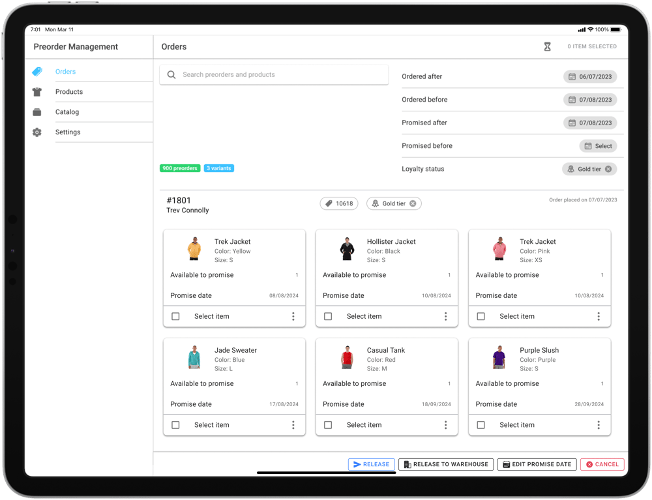Image resolution: width=652 pixels, height=500 pixels.
Task: Open Ordered before date picker 07/08/2023
Action: tap(590, 100)
